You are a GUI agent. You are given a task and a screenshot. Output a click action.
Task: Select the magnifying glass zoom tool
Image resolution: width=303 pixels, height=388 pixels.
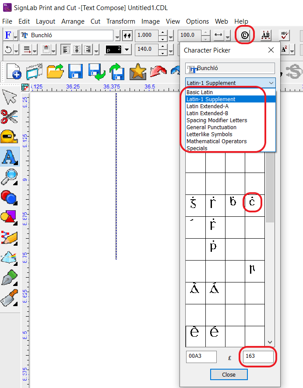pyautogui.click(x=9, y=176)
